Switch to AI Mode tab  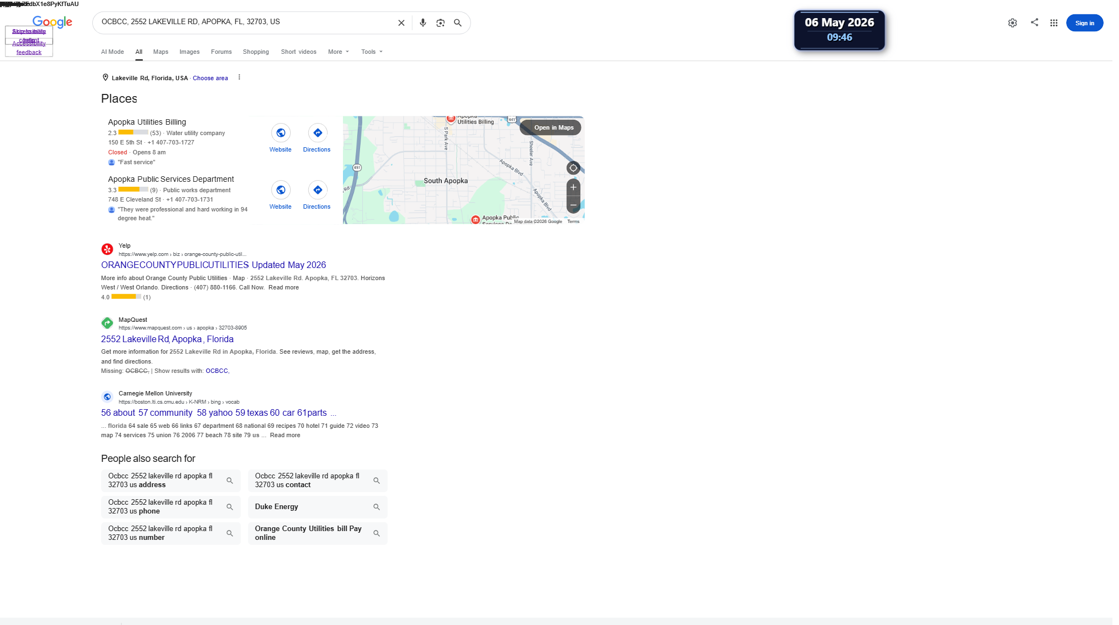coord(112,52)
